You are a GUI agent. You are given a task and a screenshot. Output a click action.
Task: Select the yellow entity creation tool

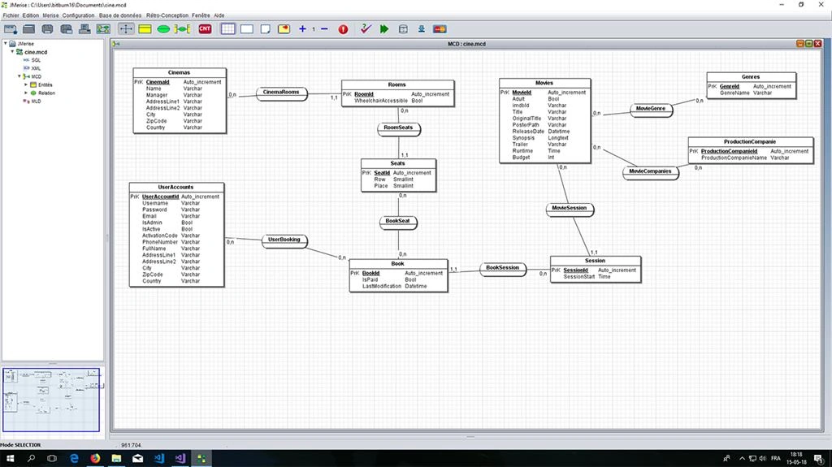145,29
